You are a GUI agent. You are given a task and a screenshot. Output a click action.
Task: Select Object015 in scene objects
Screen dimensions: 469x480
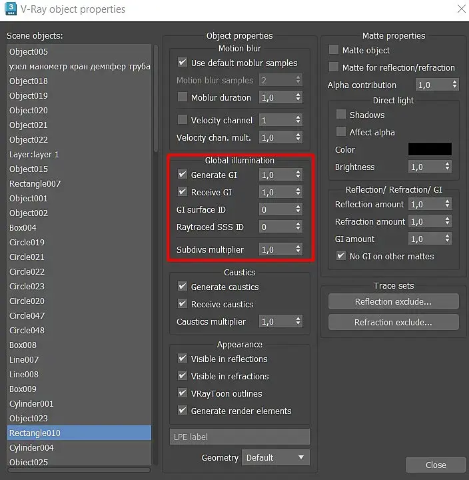[x=79, y=169]
